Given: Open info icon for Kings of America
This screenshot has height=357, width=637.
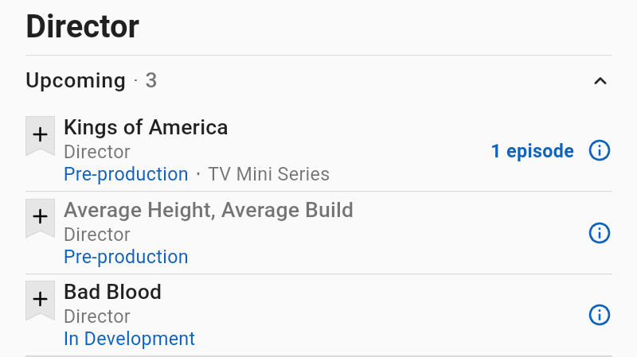Looking at the screenshot, I should point(599,150).
